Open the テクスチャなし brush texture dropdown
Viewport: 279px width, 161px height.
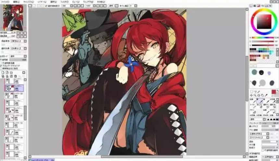[268, 138]
